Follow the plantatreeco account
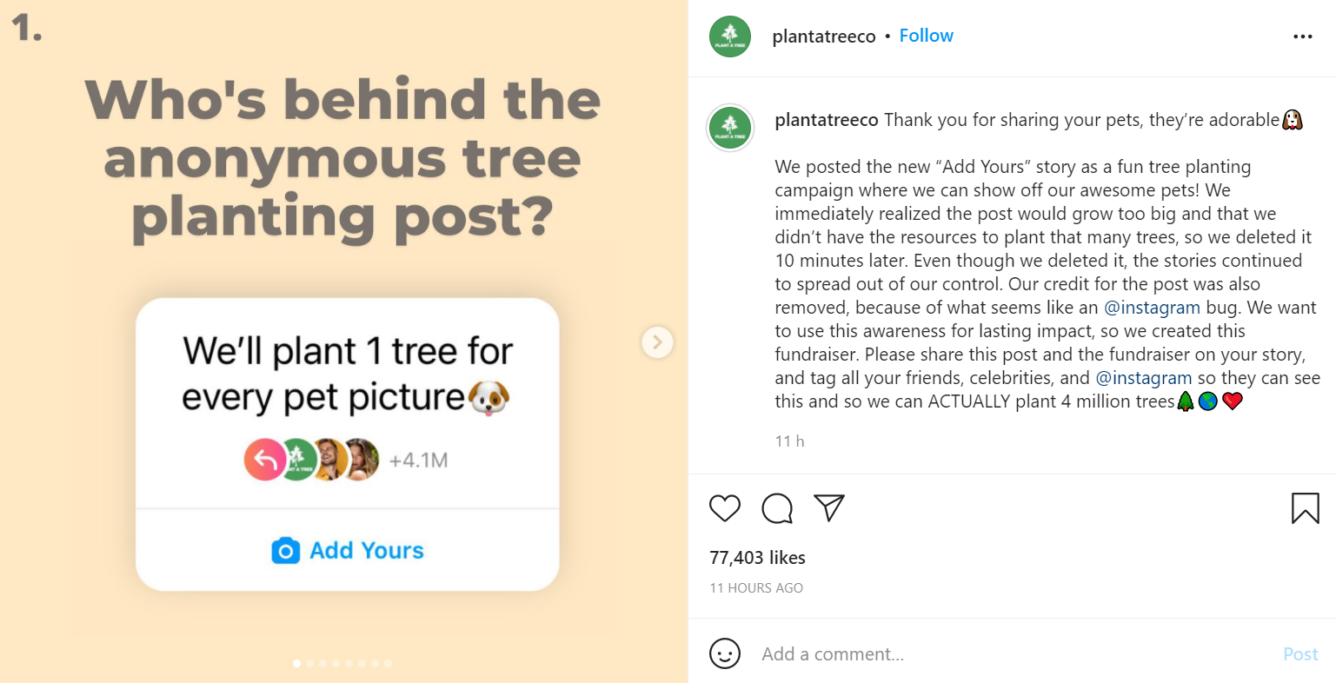Viewport: 1336px width, 683px height. 926,36
